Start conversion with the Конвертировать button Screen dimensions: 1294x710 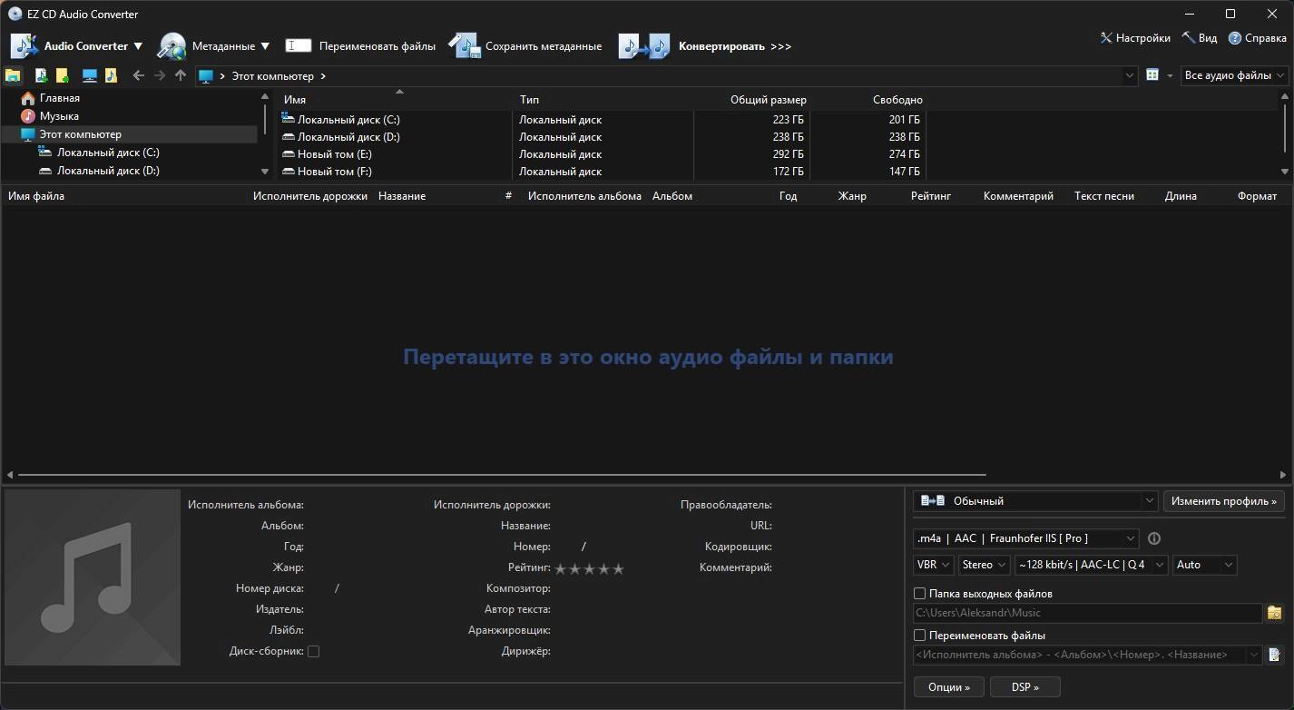705,46
